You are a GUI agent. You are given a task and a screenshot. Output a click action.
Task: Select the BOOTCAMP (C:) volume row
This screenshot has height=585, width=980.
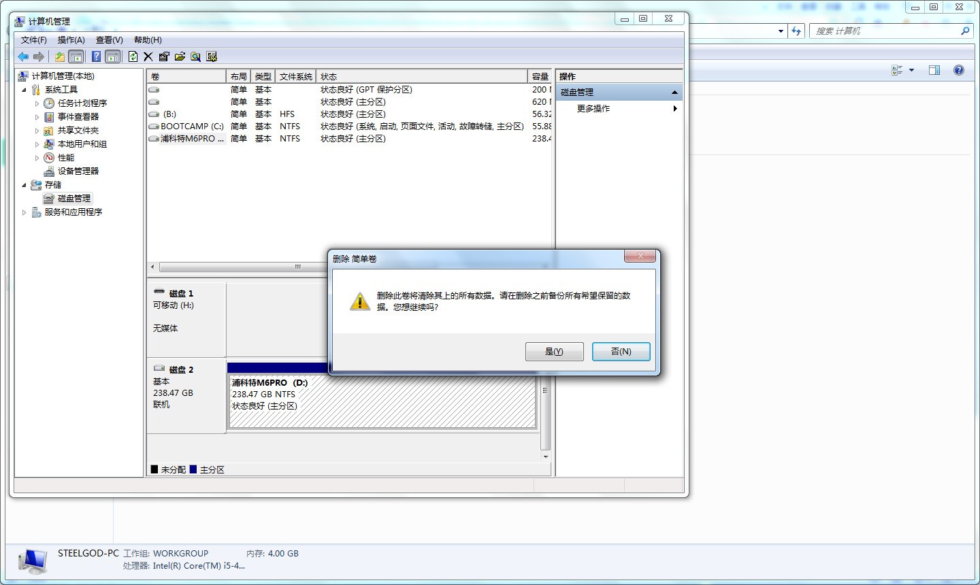click(x=349, y=127)
